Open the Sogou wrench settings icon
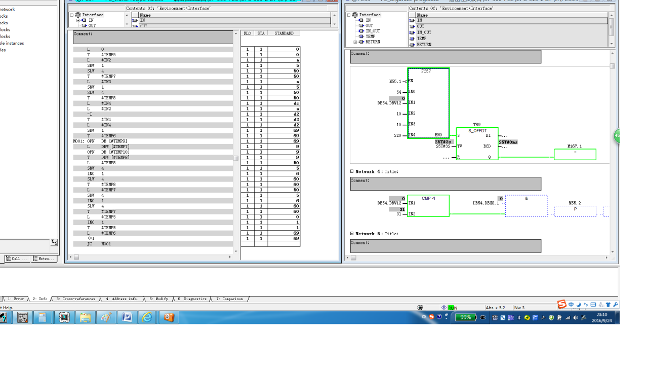This screenshot has width=648, height=365. coord(616,305)
